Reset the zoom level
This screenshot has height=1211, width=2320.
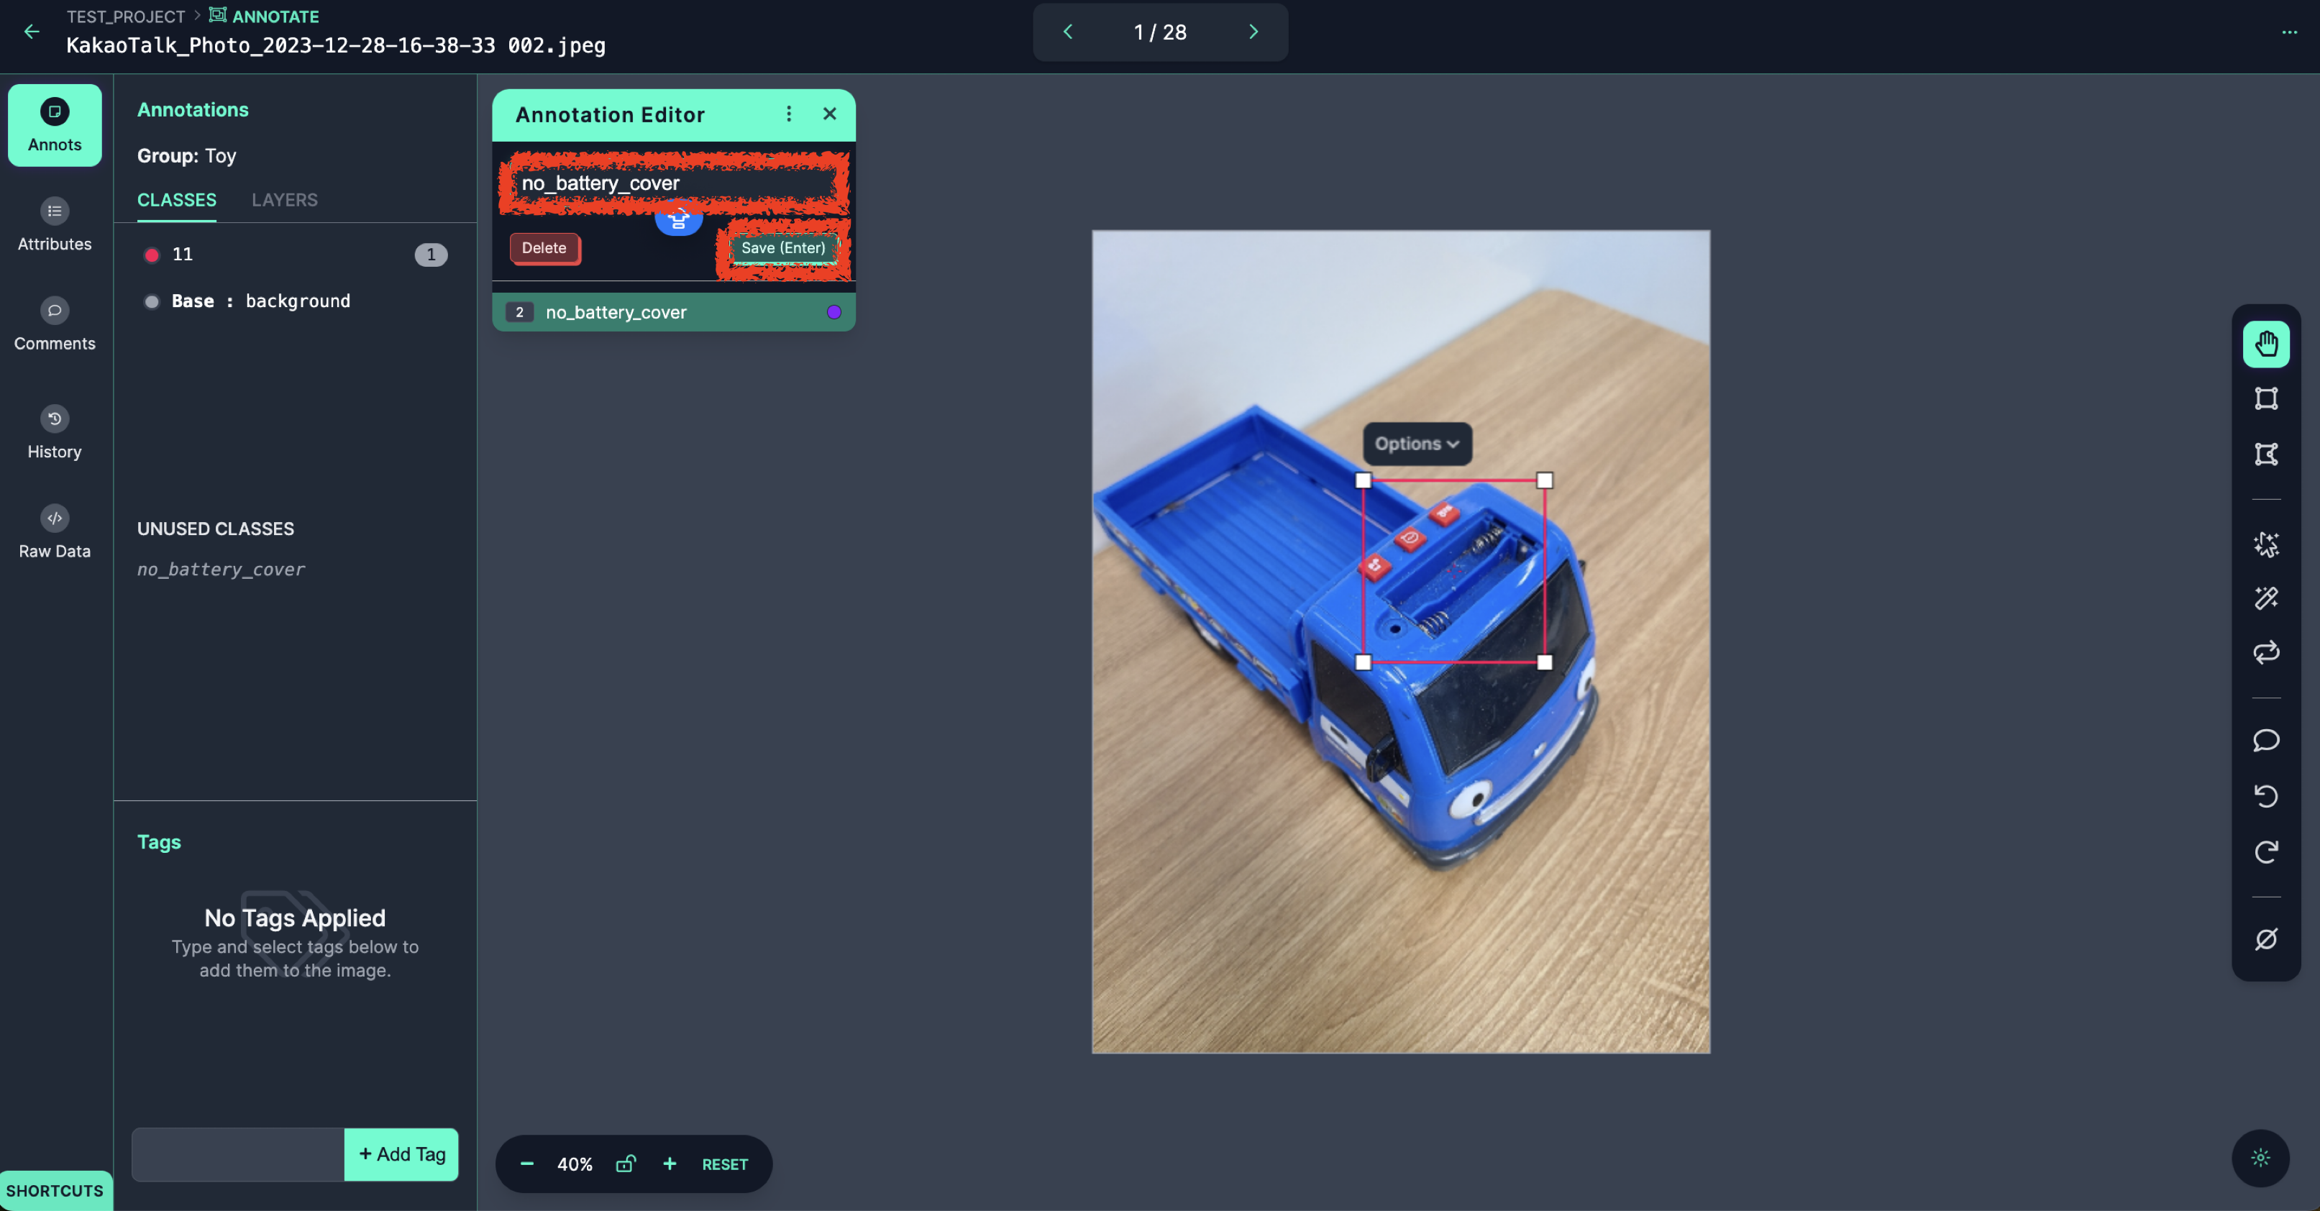click(725, 1164)
